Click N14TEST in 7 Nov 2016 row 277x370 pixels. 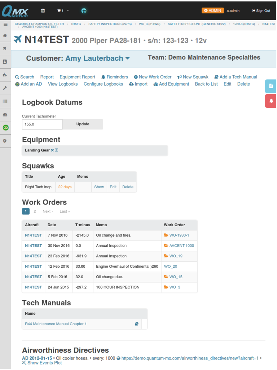(x=34, y=235)
